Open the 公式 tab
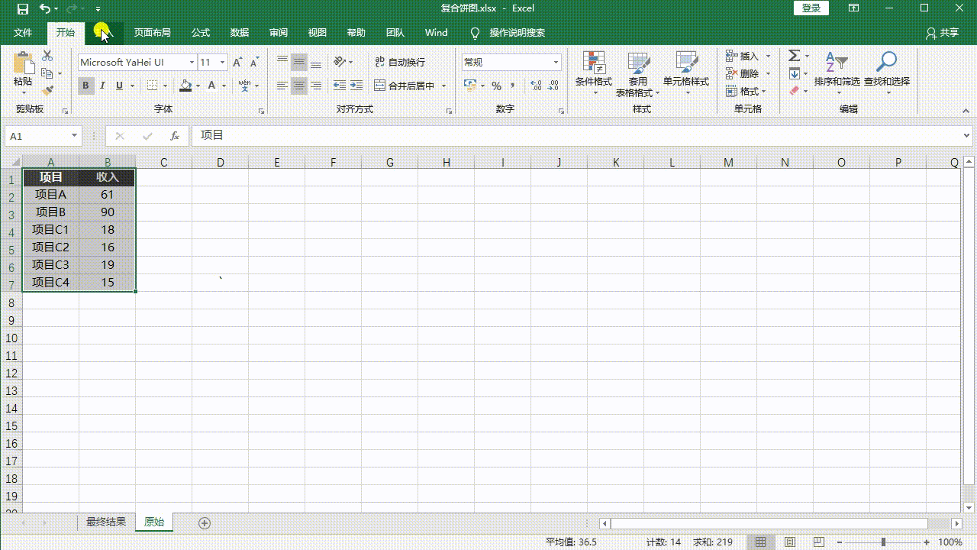 201,33
